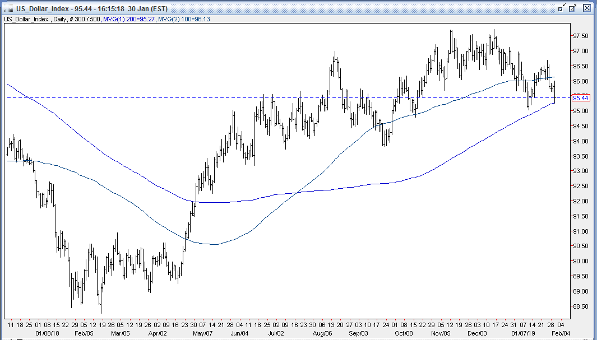Click the maximize window button in title bar
The width and height of the screenshot is (597, 340).
[x=573, y=8]
